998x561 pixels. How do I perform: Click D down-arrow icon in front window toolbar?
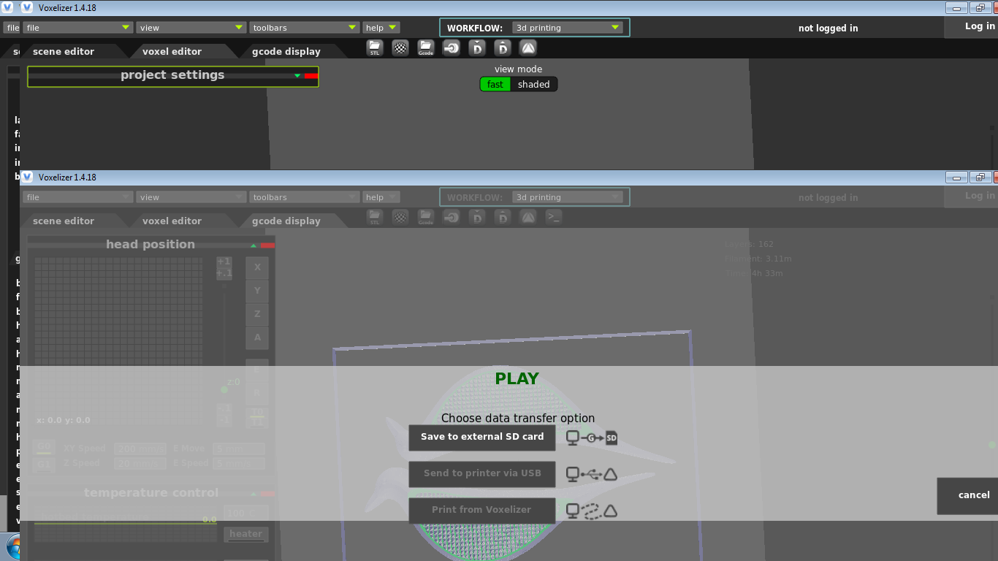[477, 217]
